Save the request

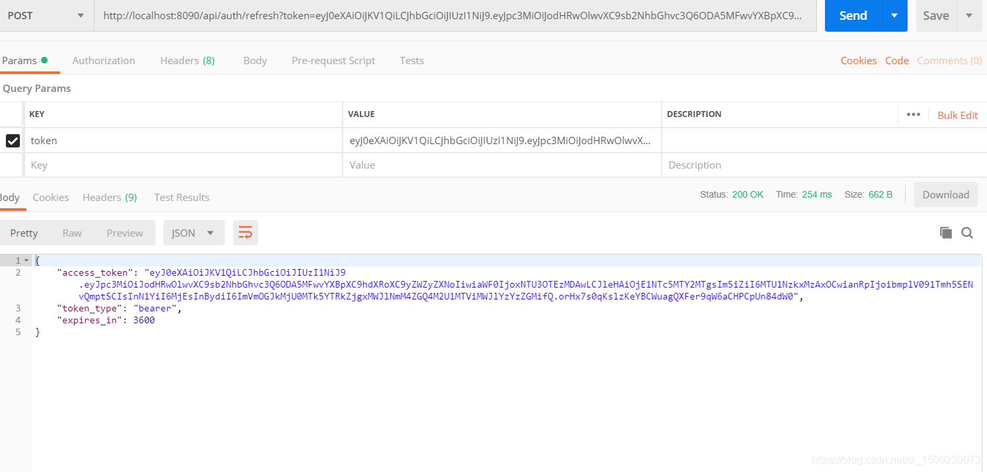tap(936, 15)
